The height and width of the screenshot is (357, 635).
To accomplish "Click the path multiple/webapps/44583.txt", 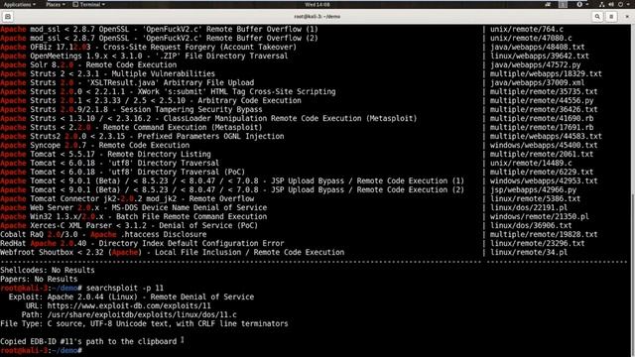I will tap(546, 136).
